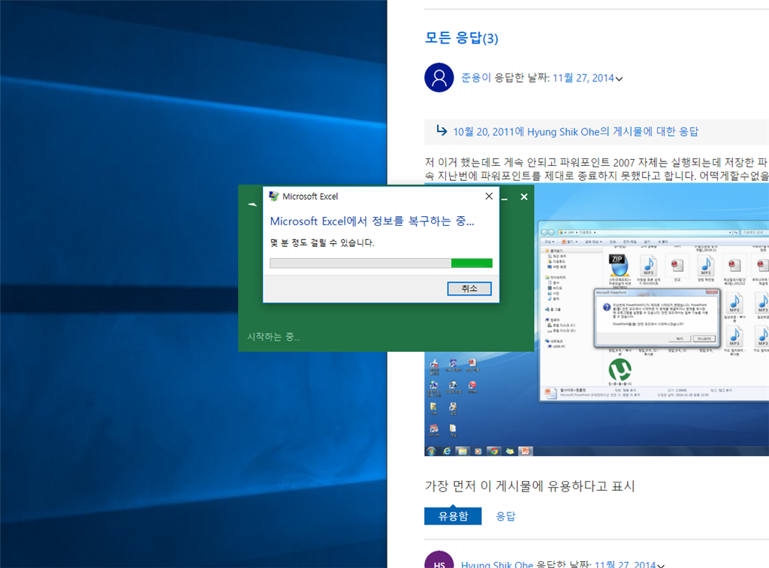
Task: Open the 11월 27, 2014 date link by 준용이
Action: click(x=583, y=78)
